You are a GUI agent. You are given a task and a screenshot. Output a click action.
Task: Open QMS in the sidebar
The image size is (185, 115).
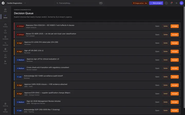tap(5, 56)
